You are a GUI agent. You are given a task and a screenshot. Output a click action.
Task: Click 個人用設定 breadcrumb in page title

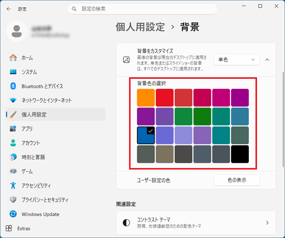pyautogui.click(x=140, y=27)
